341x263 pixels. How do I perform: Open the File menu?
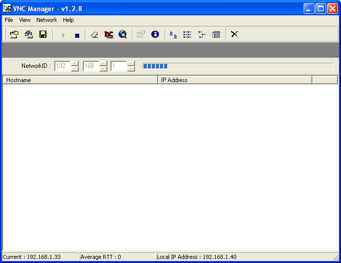9,20
